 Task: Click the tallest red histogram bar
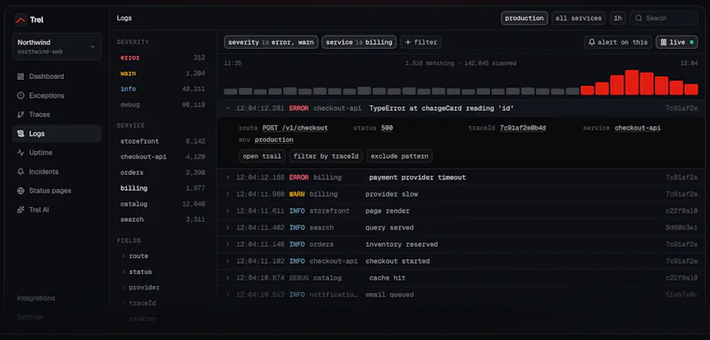(632, 83)
